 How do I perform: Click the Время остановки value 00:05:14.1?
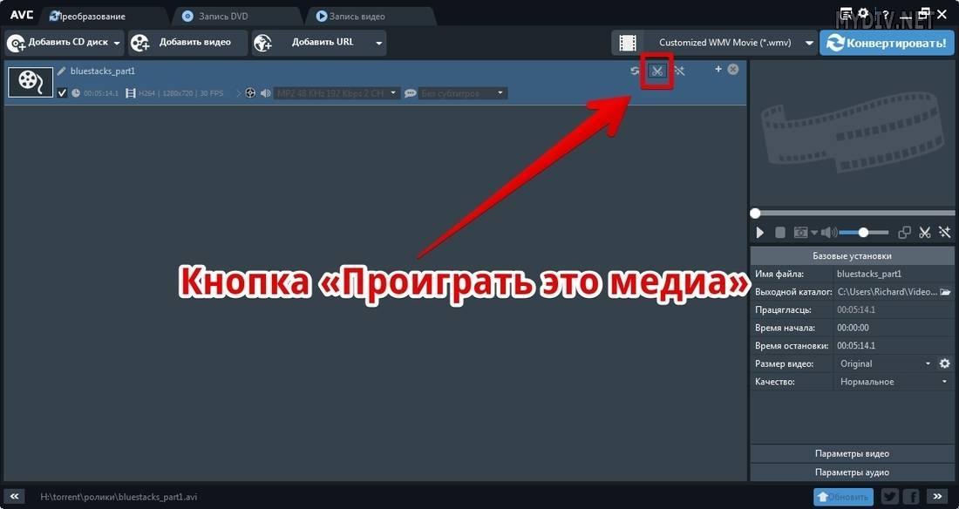point(856,346)
